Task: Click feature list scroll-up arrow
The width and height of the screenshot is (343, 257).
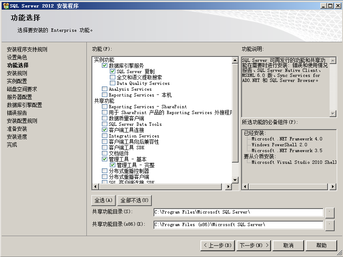Action: [235, 60]
